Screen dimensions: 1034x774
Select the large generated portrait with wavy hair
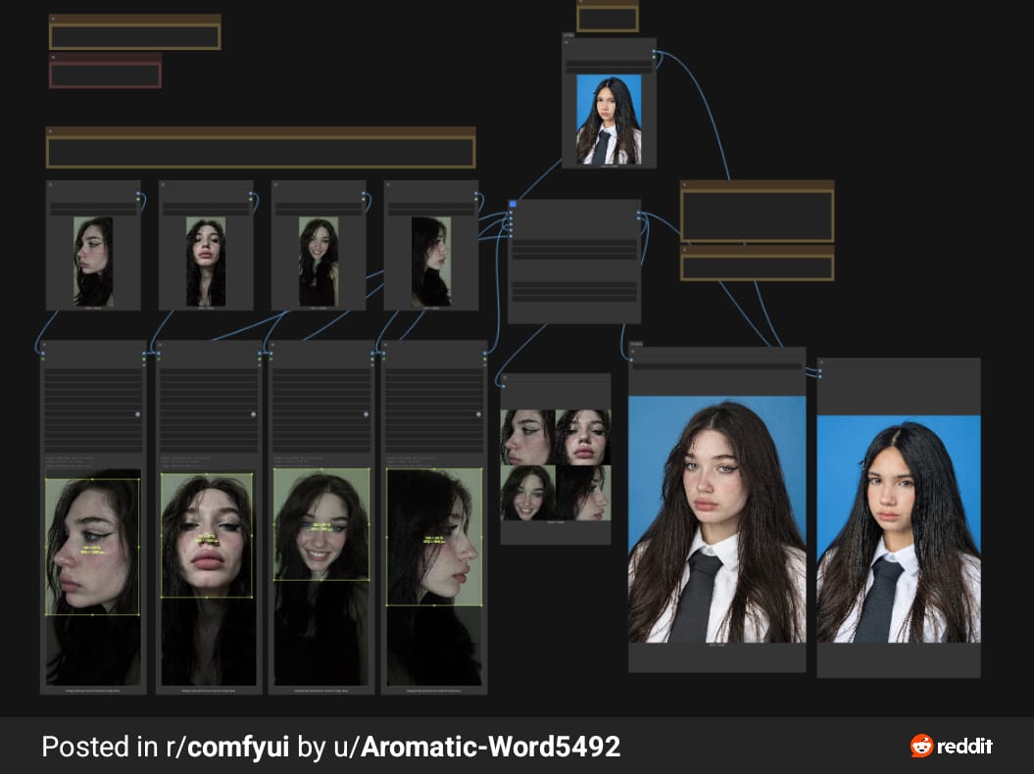(716, 520)
